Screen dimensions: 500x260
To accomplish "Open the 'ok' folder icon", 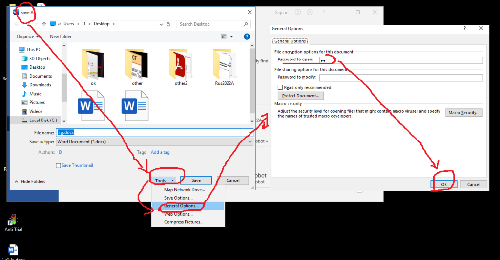I will tap(93, 63).
